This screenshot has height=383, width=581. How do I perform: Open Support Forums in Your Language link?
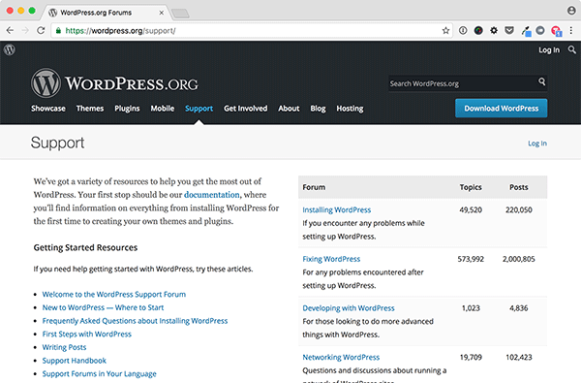tap(100, 373)
